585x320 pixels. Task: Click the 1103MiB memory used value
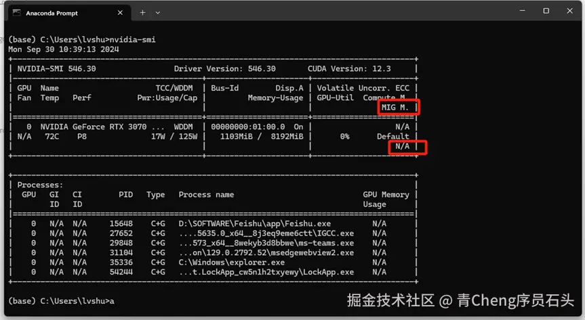[236, 137]
